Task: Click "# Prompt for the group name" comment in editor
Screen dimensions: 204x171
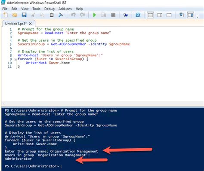Action: [46, 29]
